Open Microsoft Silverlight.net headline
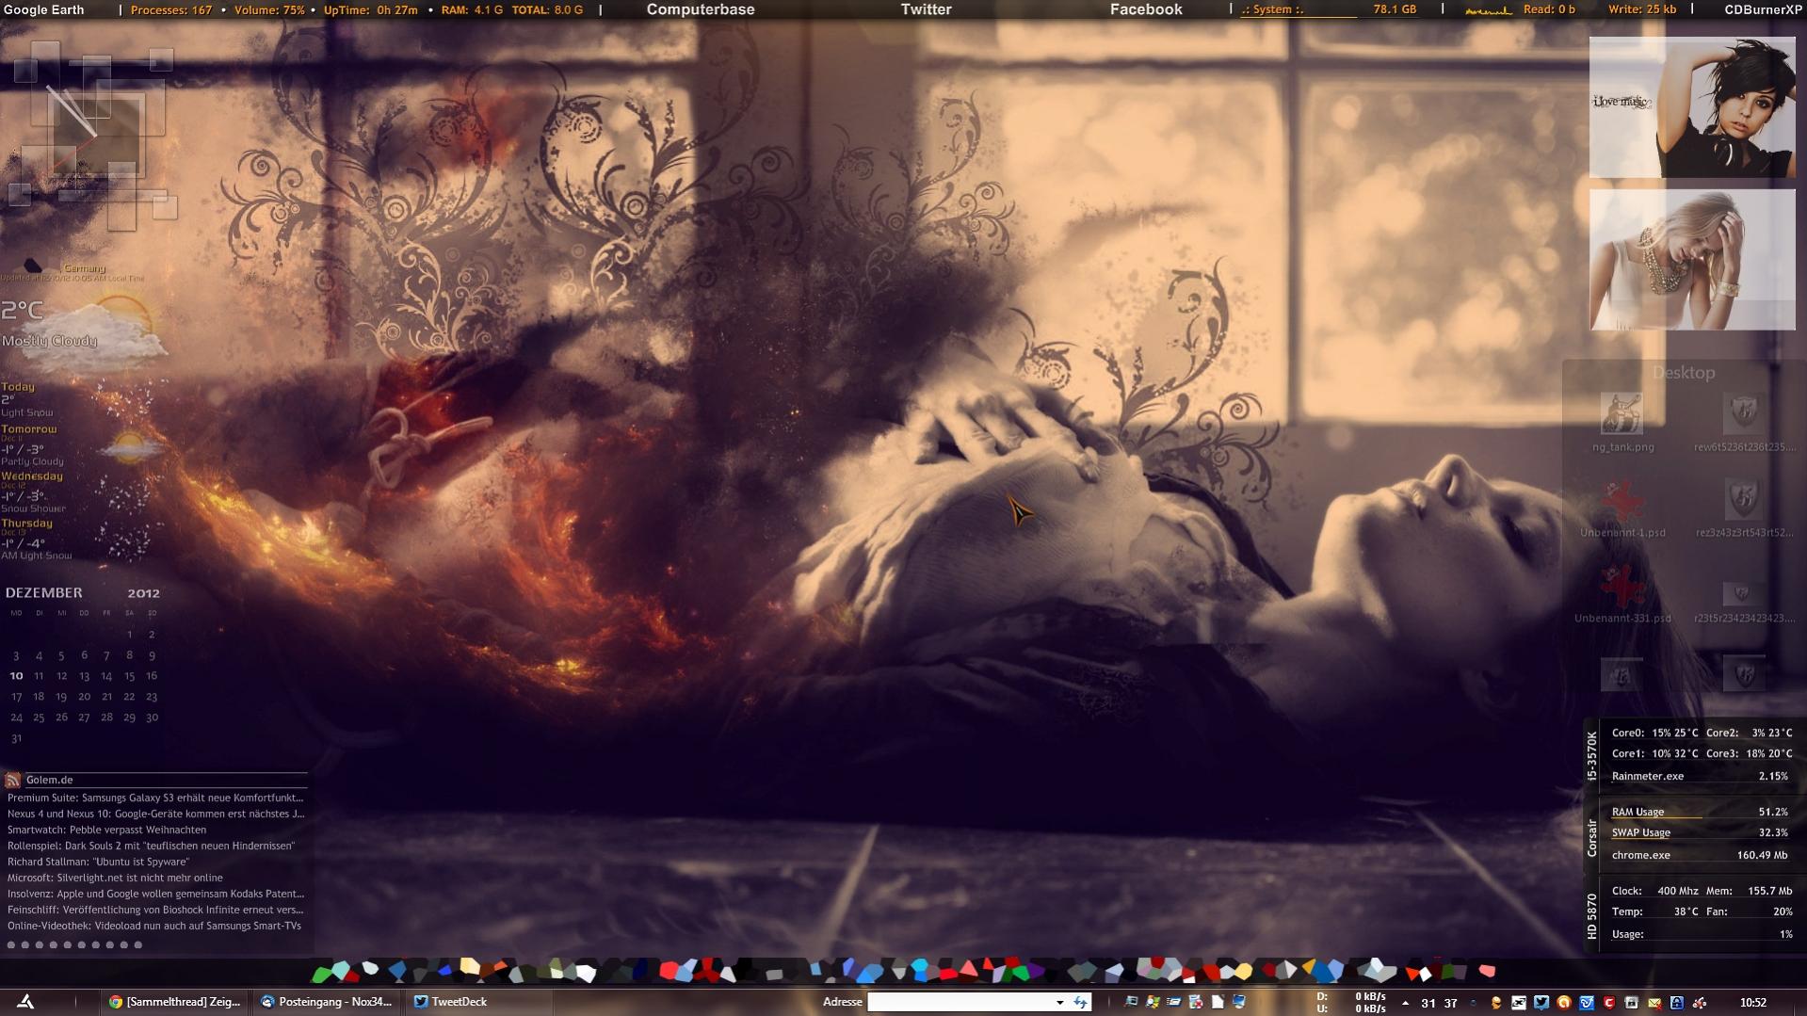Screen dimensions: 1807x1016 pos(115,878)
